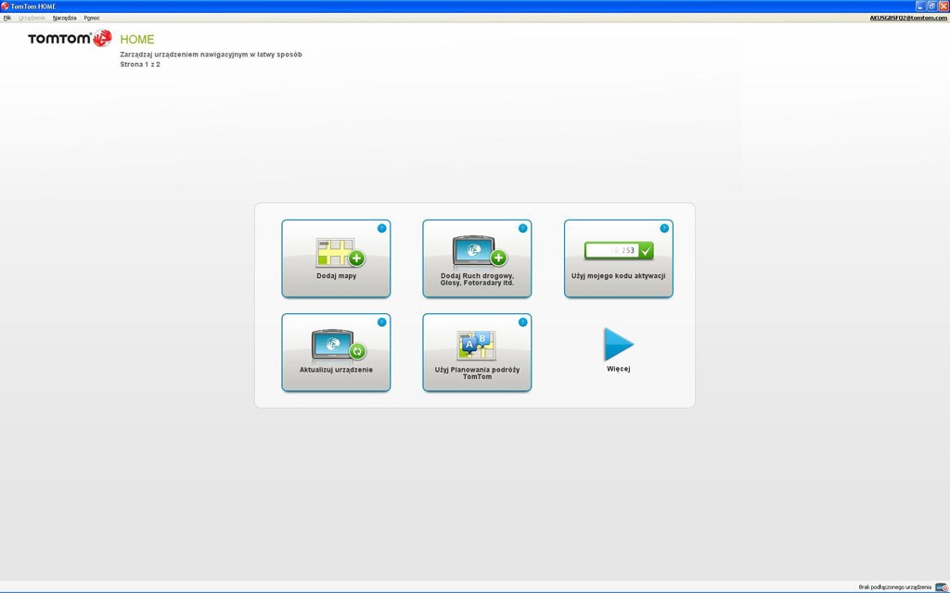The image size is (950, 593).
Task: Open help bubble on Dodaj Ruch drogowy tile
Action: [x=522, y=228]
